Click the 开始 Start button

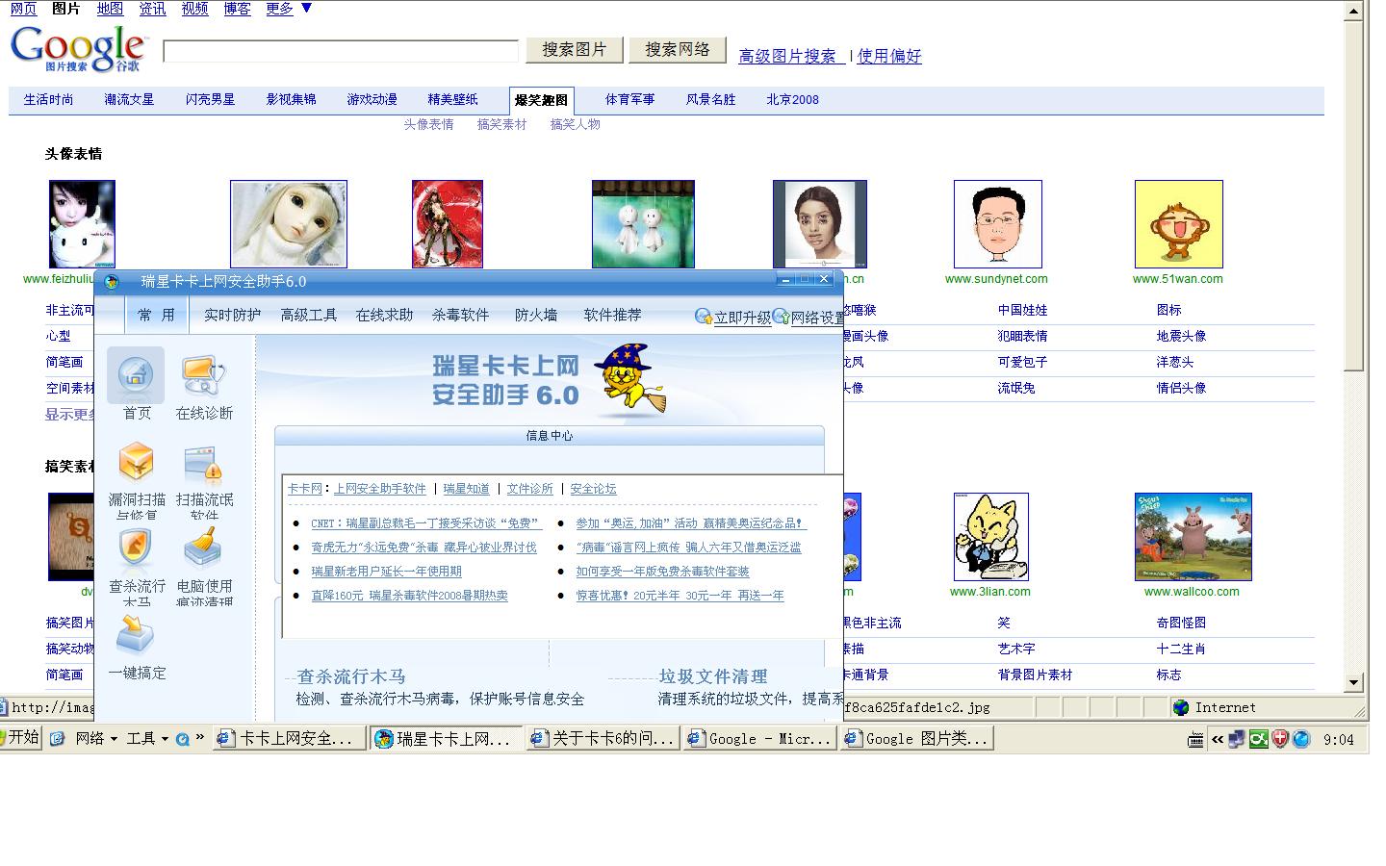(x=21, y=738)
